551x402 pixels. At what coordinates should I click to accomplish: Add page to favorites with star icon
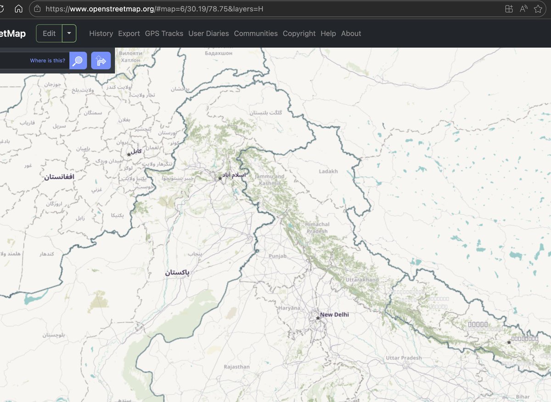538,9
